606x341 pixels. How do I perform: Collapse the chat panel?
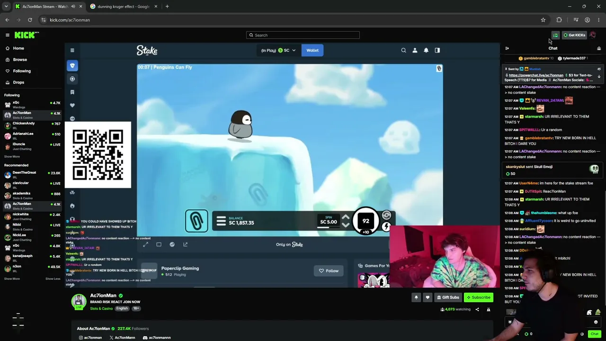click(507, 48)
